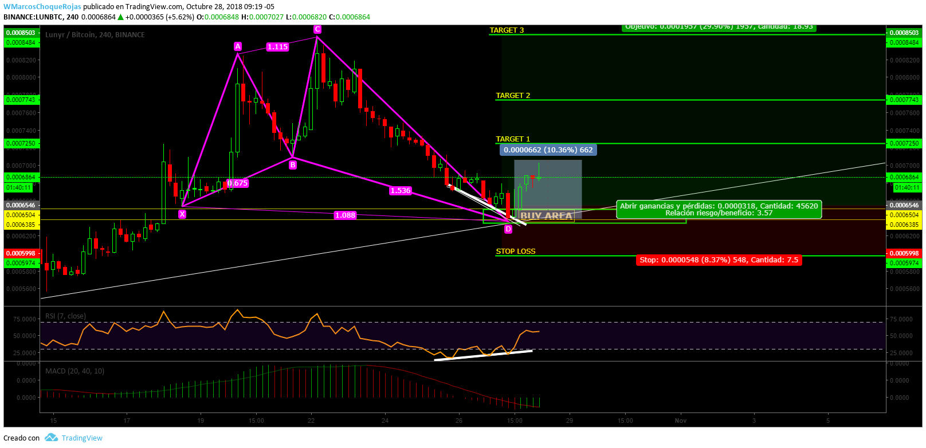926x448 pixels.
Task: Click the '22' date on the time axis
Action: tap(311, 421)
